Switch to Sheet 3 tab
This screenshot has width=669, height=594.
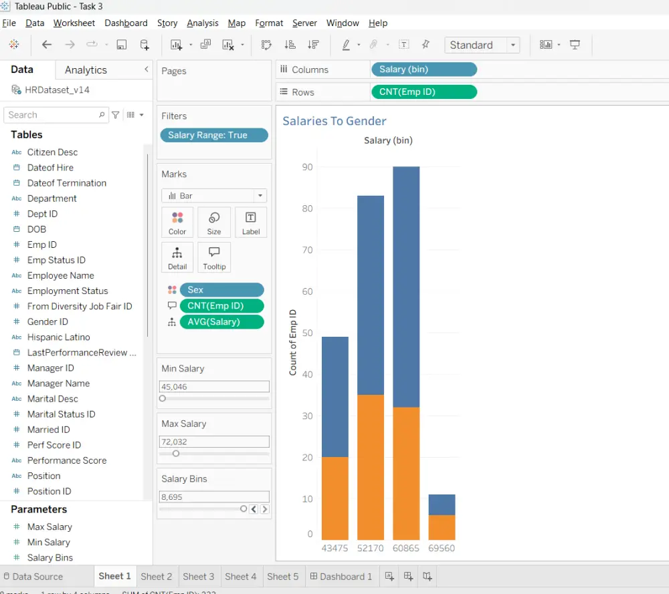199,577
